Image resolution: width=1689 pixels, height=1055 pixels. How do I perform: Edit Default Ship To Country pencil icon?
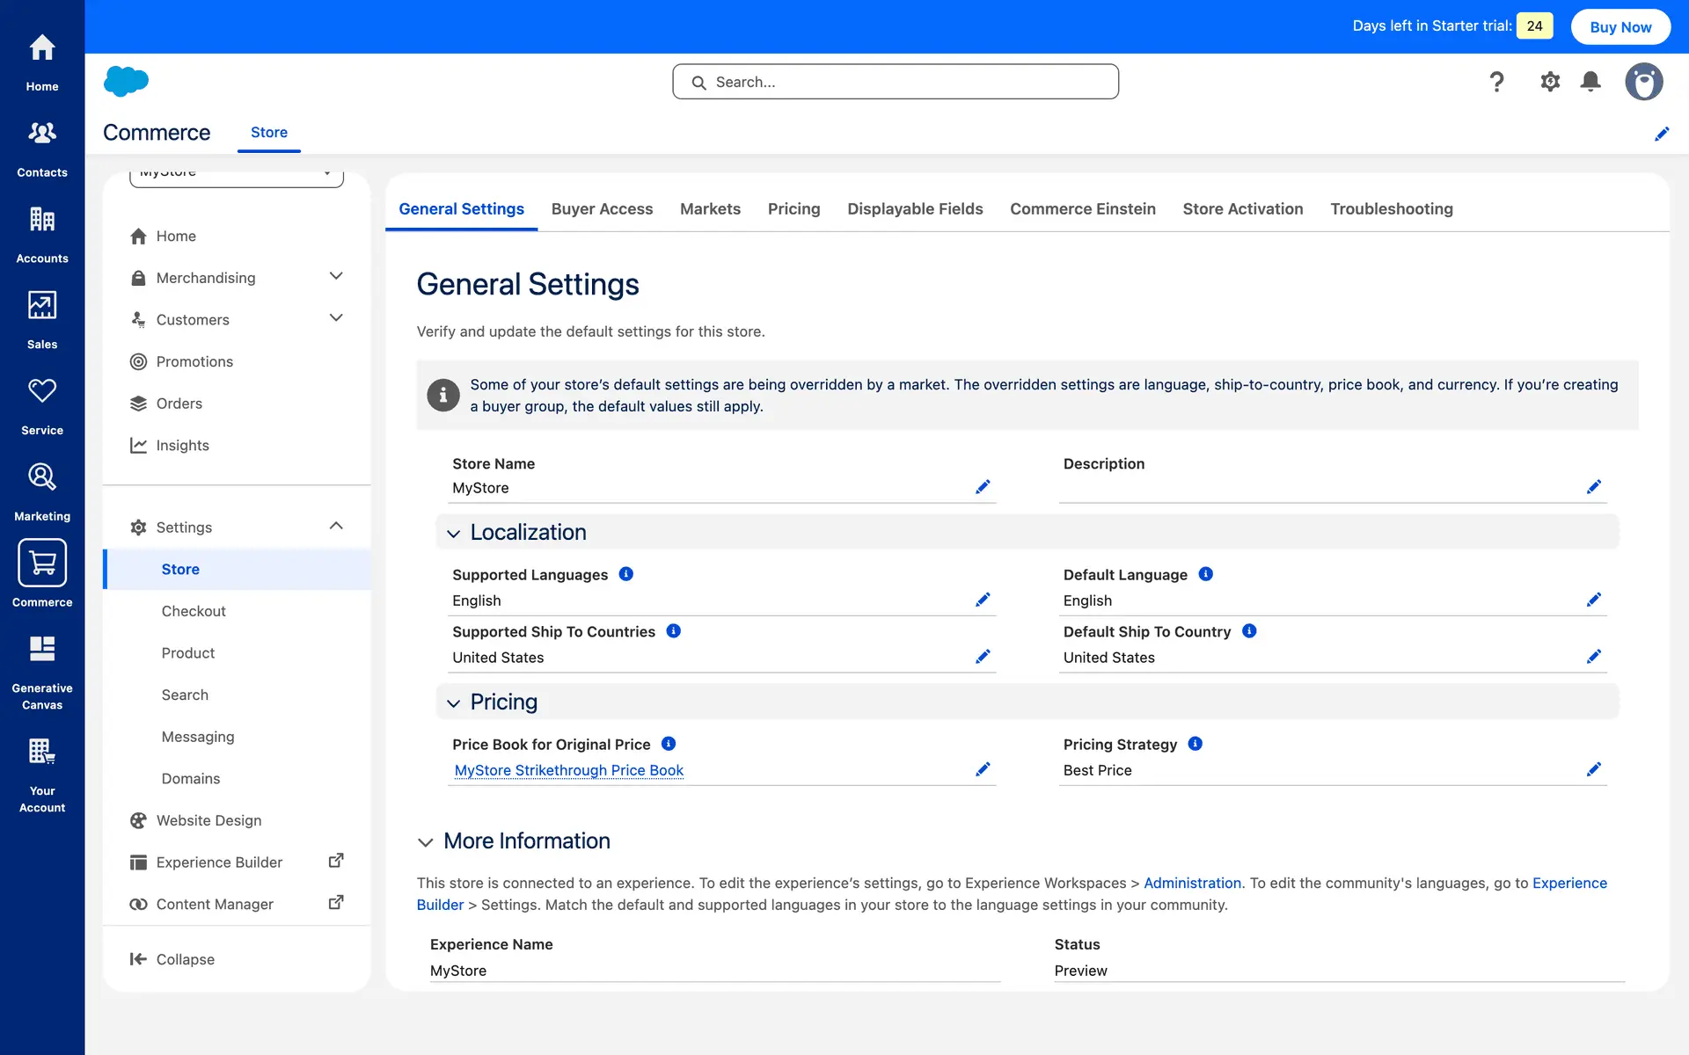click(x=1593, y=657)
